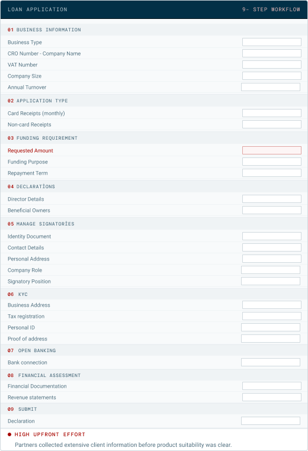
Task: Focus the Funding Purpose input field
Action: 272,162
